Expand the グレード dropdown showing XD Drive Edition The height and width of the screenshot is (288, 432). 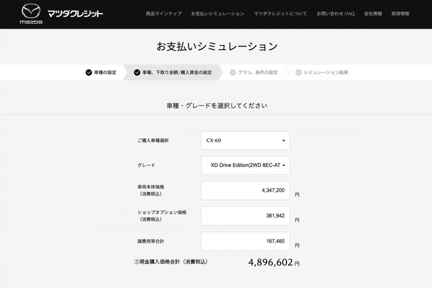click(x=245, y=165)
